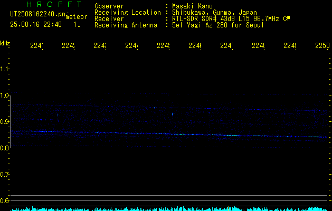The height and width of the screenshot is (211, 332).
Task: Click the 2243 time axis marker
Action: tap(100, 46)
